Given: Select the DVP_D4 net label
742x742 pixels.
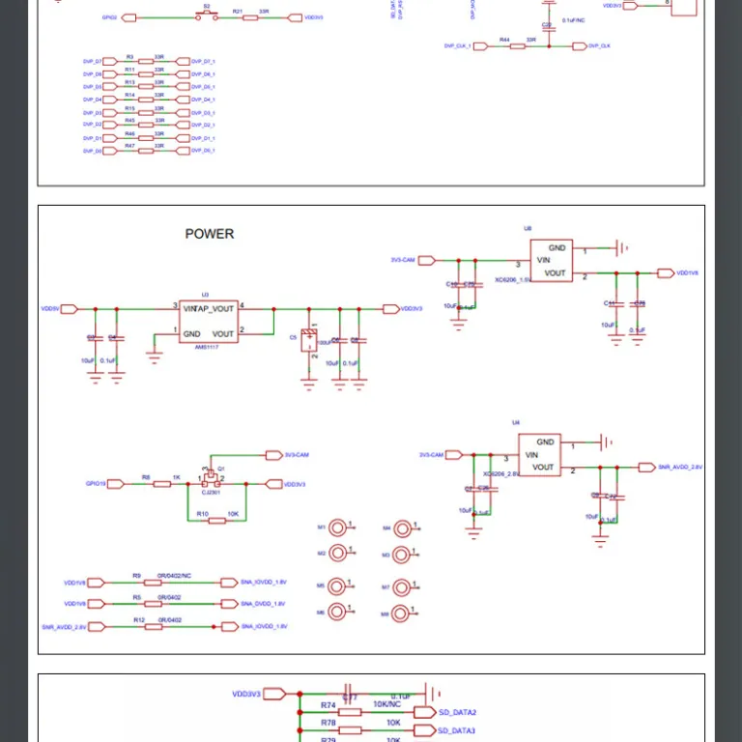Looking at the screenshot, I should pyautogui.click(x=93, y=100).
